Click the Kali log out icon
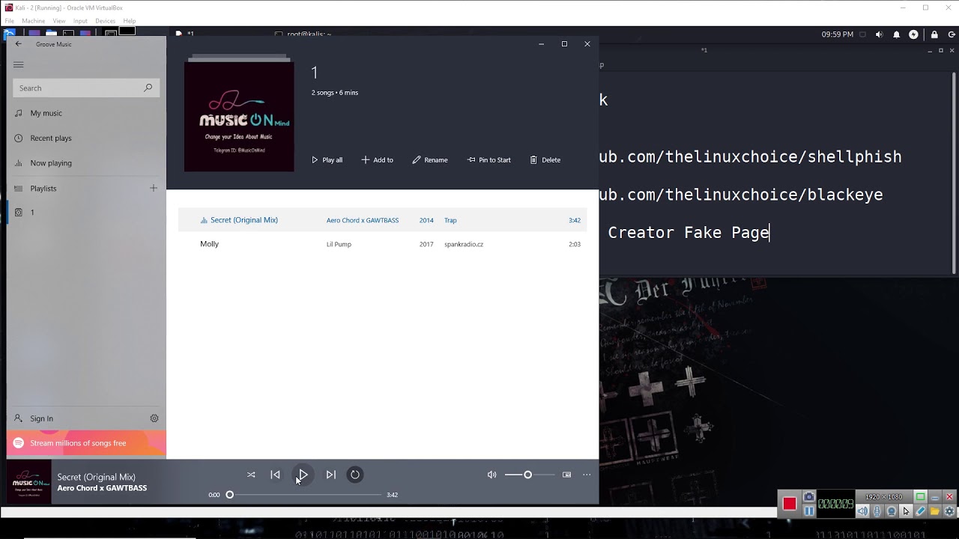 pos(950,34)
